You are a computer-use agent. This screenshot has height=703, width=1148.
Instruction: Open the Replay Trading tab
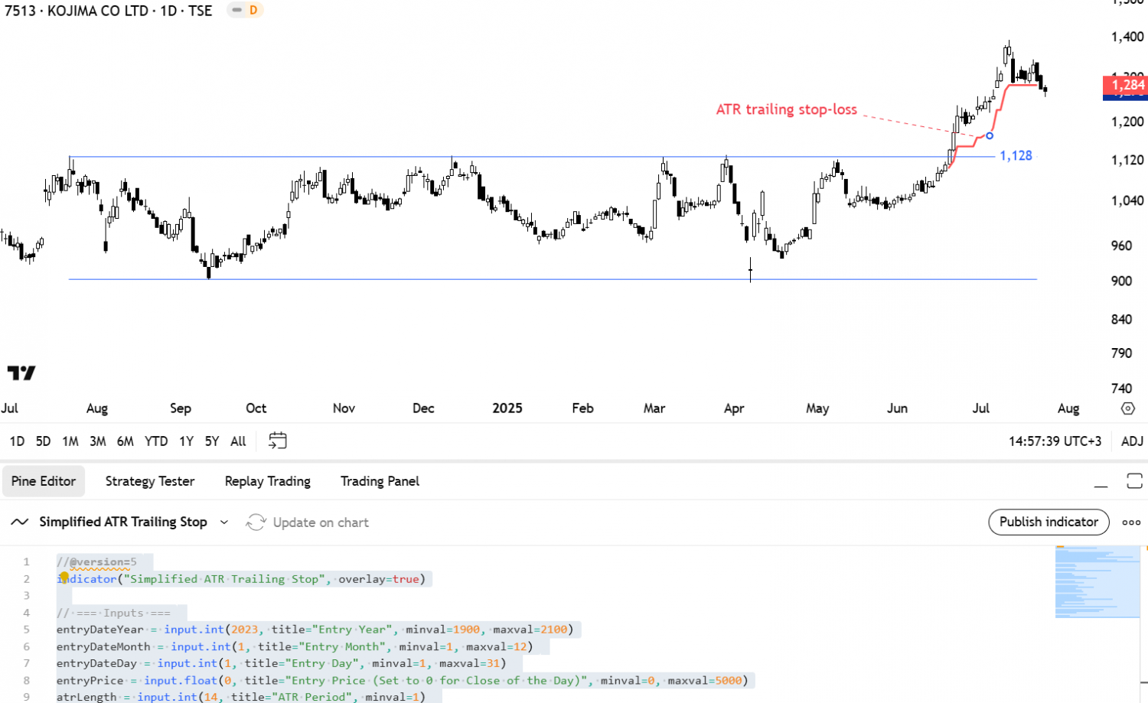tap(267, 481)
